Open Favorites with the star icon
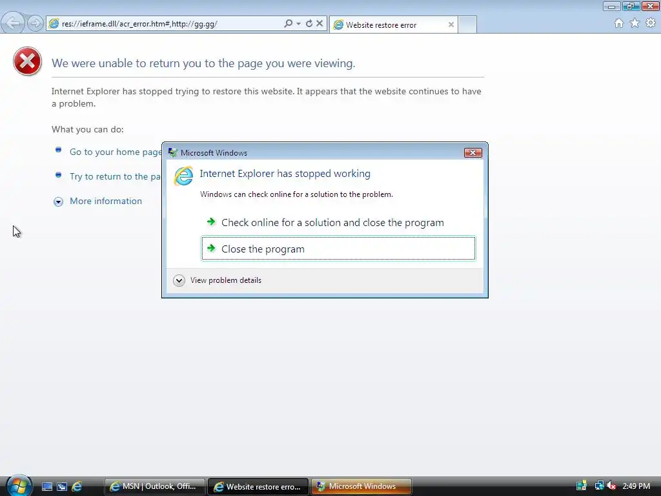 click(635, 23)
